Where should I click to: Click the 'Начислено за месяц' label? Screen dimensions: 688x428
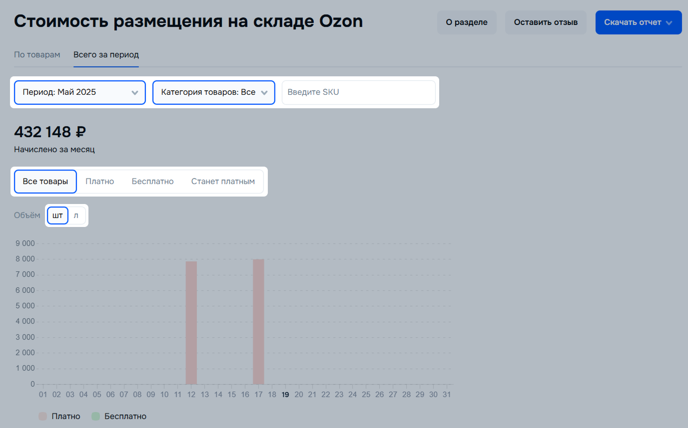point(54,149)
